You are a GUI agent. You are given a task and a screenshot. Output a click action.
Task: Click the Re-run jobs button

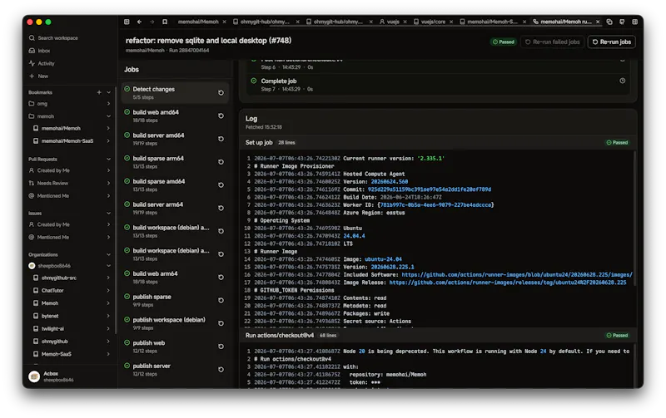coord(612,42)
